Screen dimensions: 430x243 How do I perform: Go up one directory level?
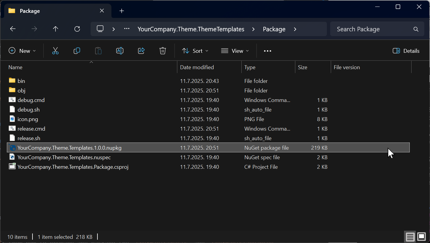(55, 29)
